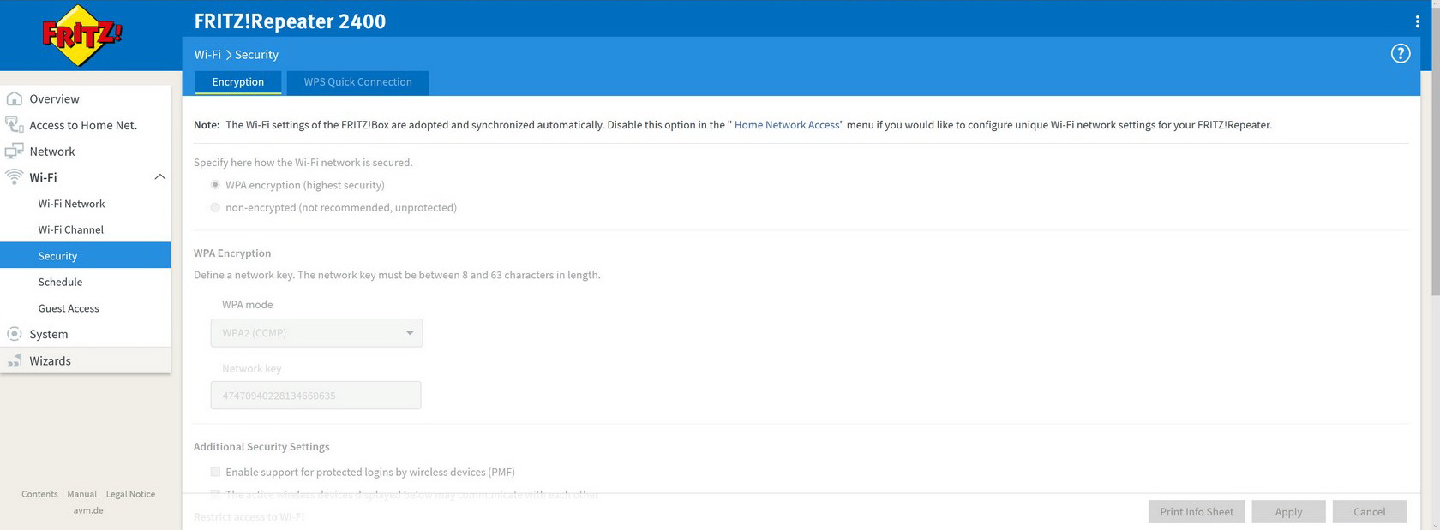Enable PMF protected logins checkbox
The width and height of the screenshot is (1440, 530).
(215, 472)
